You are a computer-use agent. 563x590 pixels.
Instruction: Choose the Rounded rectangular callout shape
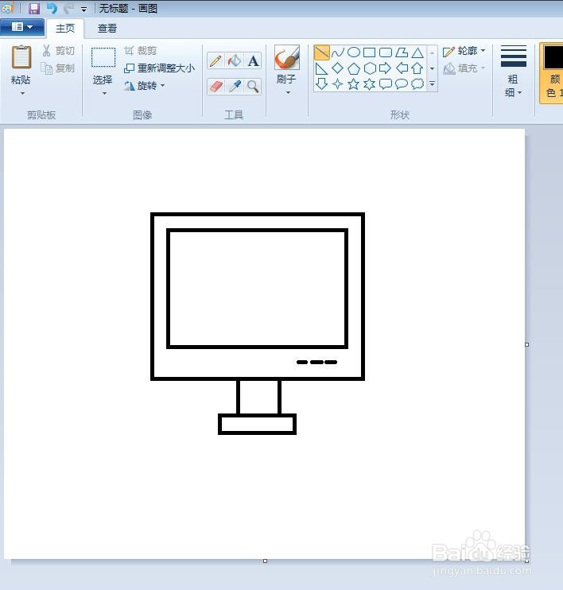pyautogui.click(x=386, y=84)
